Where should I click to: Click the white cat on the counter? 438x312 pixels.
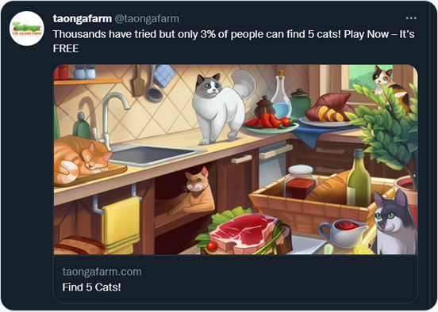(x=221, y=107)
